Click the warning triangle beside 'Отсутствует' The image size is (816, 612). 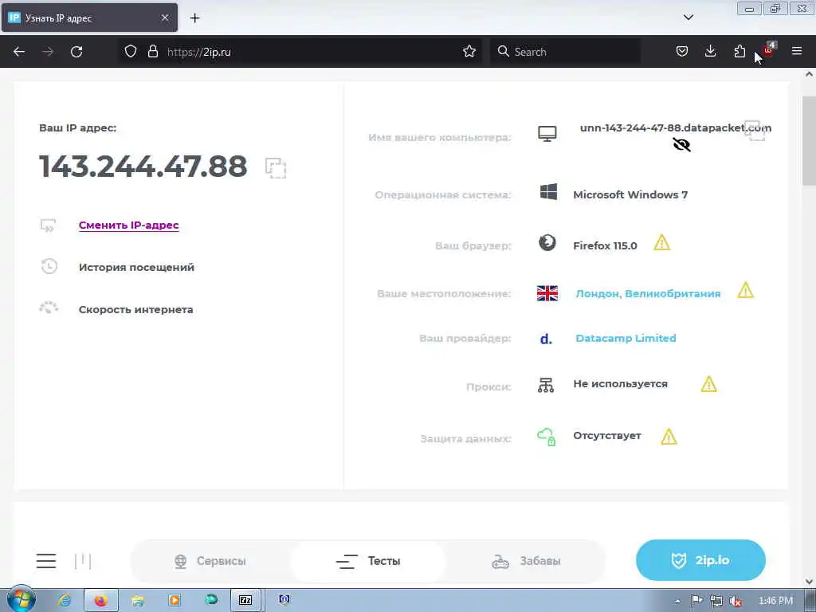(669, 437)
